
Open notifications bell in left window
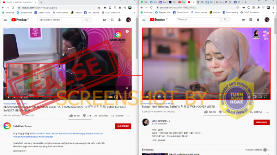[x=119, y=20]
